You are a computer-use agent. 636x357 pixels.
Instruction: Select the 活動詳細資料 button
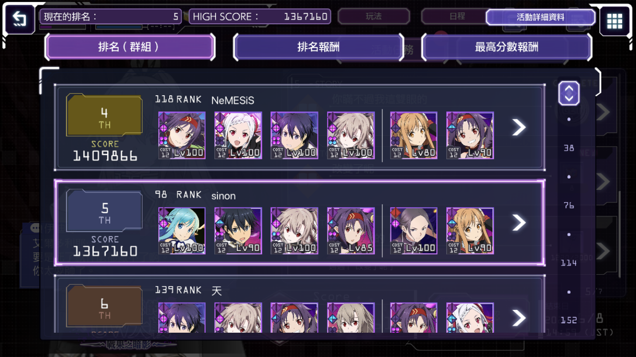point(541,17)
